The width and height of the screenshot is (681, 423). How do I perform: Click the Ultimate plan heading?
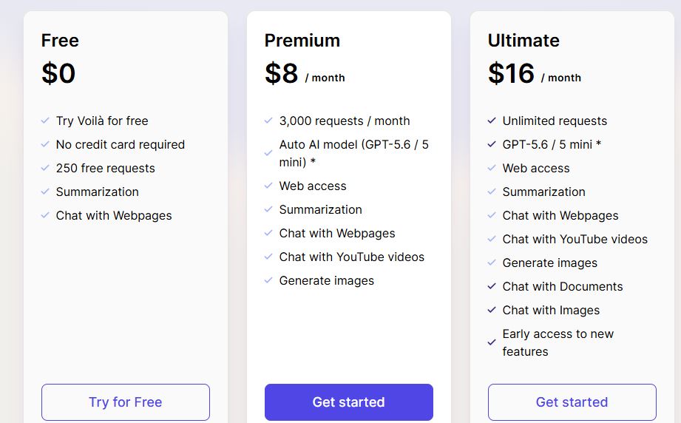click(x=524, y=41)
